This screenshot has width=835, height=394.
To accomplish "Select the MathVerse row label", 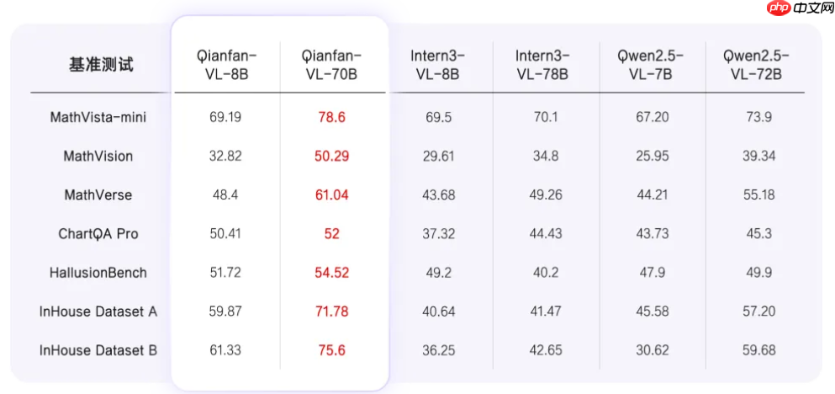I will (98, 194).
